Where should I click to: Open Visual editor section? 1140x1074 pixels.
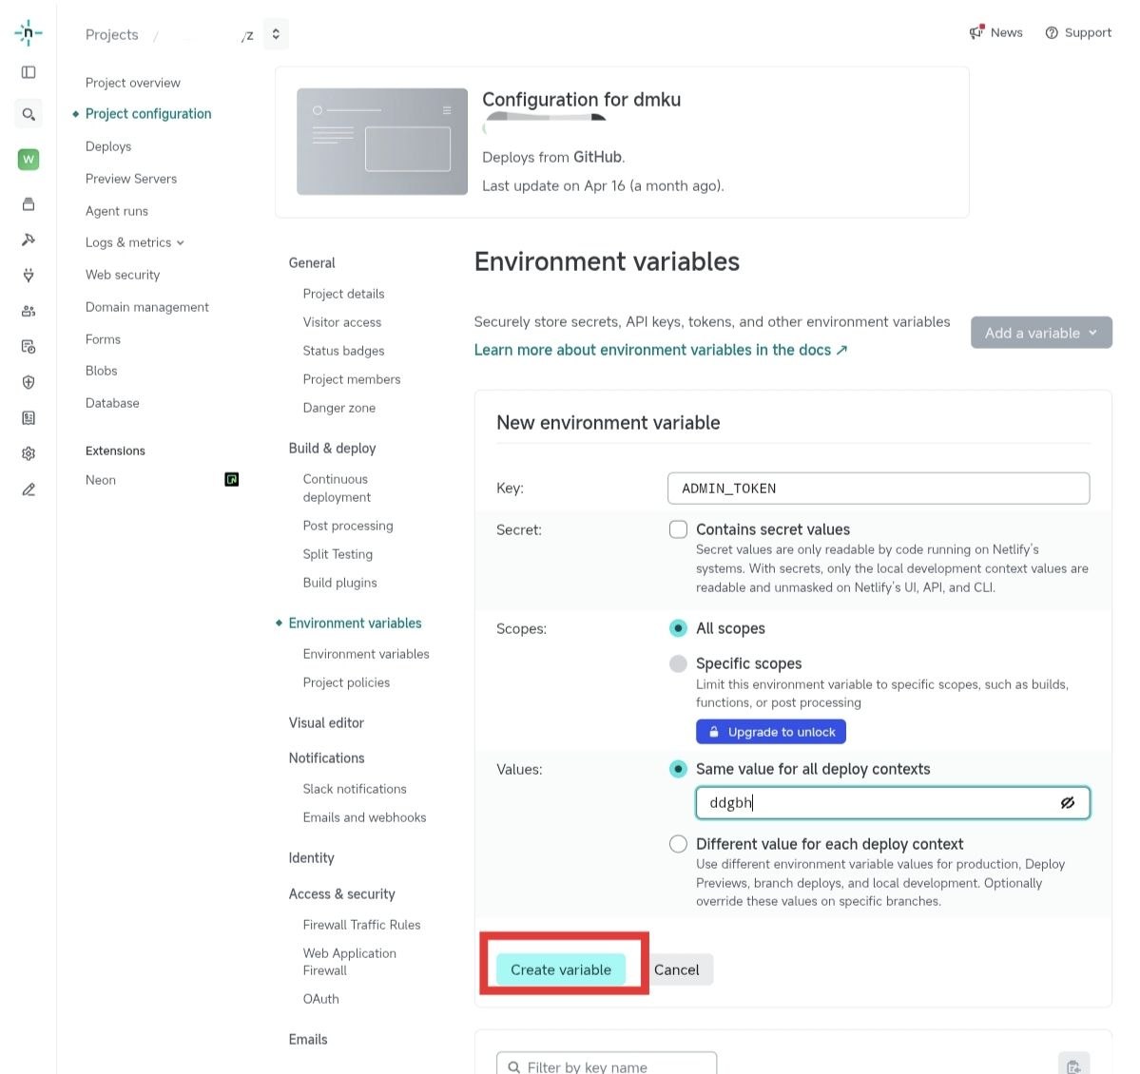(326, 723)
